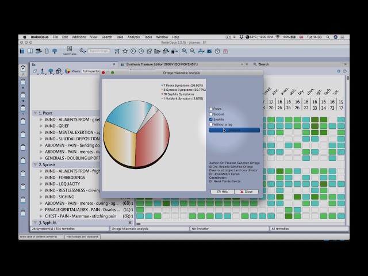Go back with the left arrow icon

(133, 51)
